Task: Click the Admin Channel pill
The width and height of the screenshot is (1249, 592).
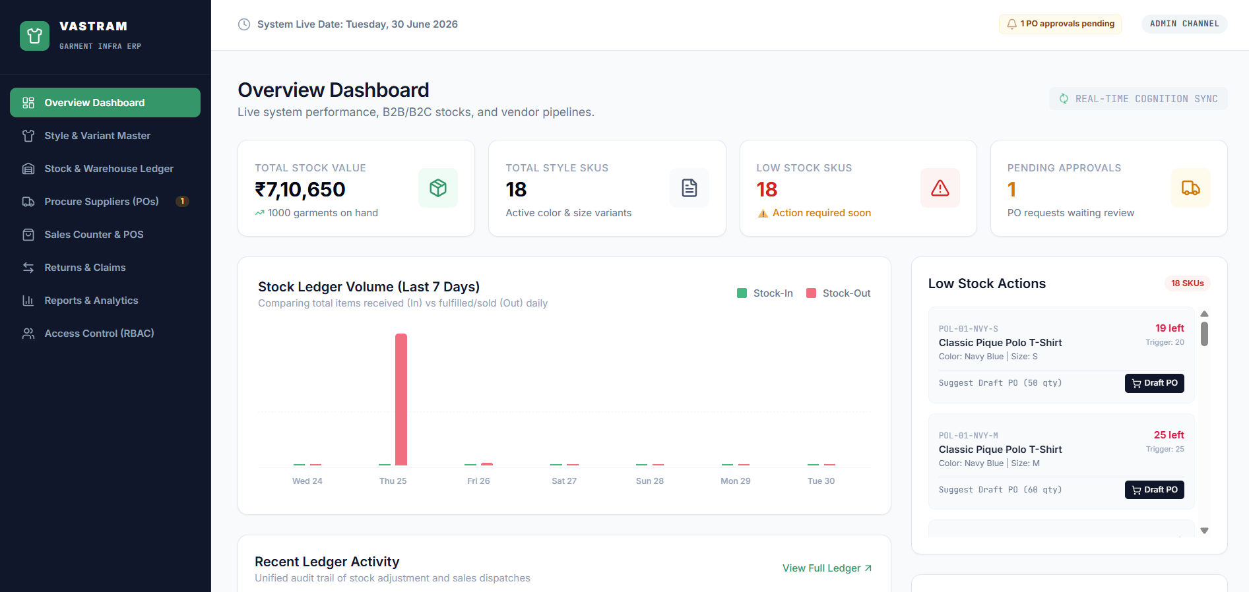Action: point(1184,24)
